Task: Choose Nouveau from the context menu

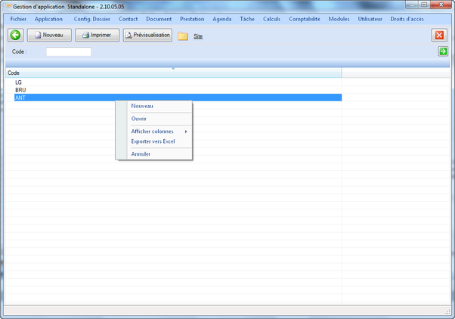Action: point(142,106)
